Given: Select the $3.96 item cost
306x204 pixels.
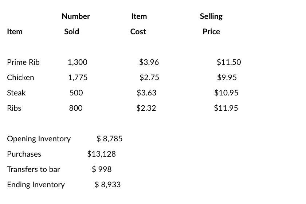Looking at the screenshot, I should tap(149, 62).
